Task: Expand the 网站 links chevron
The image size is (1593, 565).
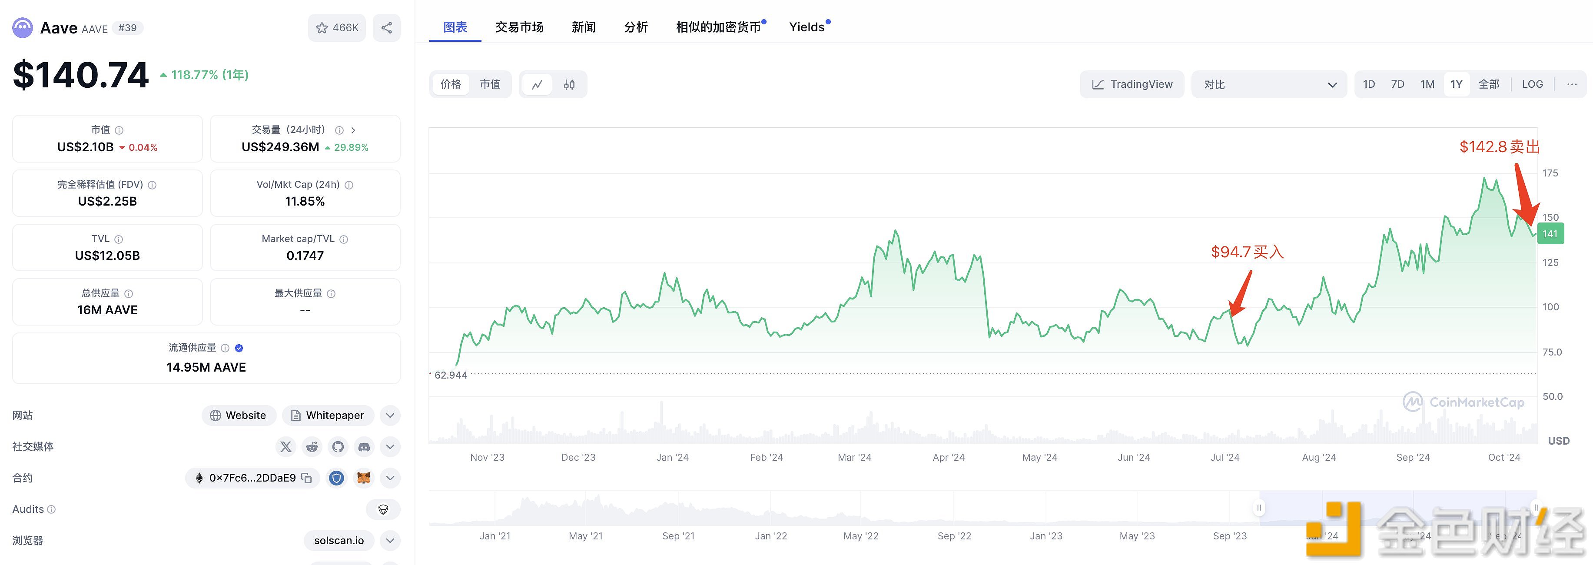Action: coord(390,416)
